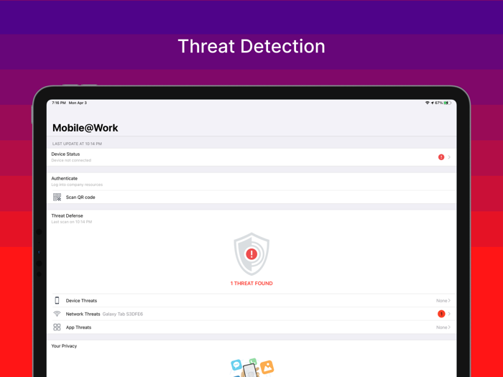Click the Device not connected subtitle
This screenshot has height=377, width=503.
pyautogui.click(x=71, y=160)
